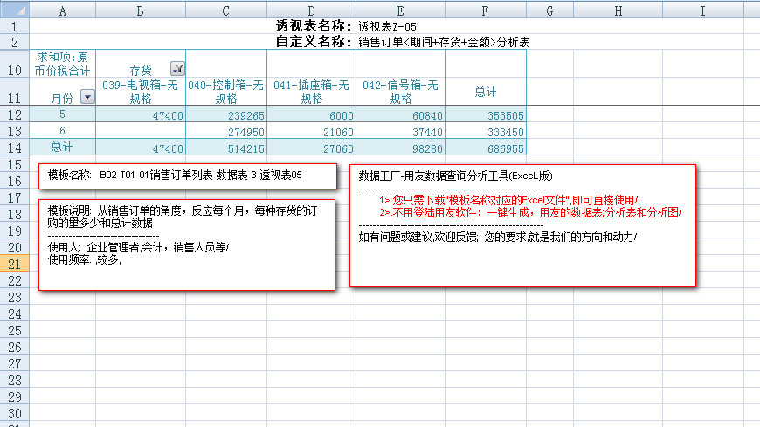Click cell containing 透视表Z-05
The image size is (760, 427).
[x=401, y=26]
